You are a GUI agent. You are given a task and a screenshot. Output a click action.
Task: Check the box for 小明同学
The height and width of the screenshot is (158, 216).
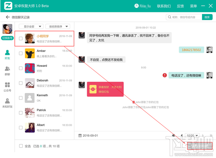pos(21,39)
